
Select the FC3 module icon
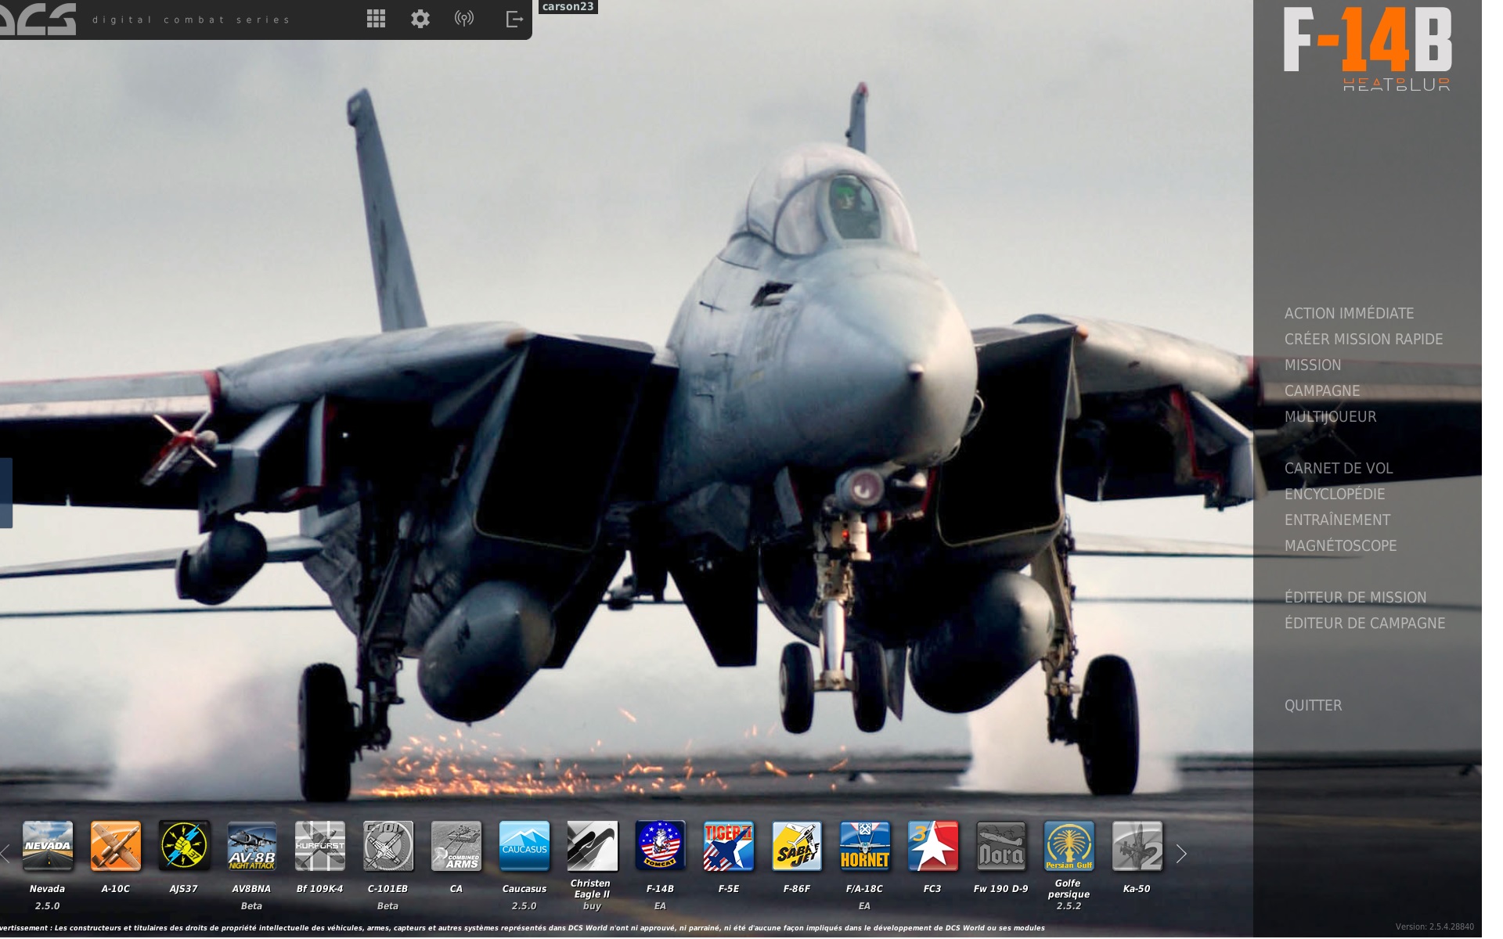(933, 846)
